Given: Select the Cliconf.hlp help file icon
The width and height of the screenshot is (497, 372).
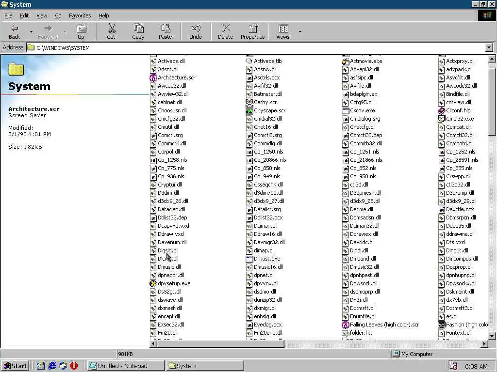Looking at the screenshot, I should [441, 110].
